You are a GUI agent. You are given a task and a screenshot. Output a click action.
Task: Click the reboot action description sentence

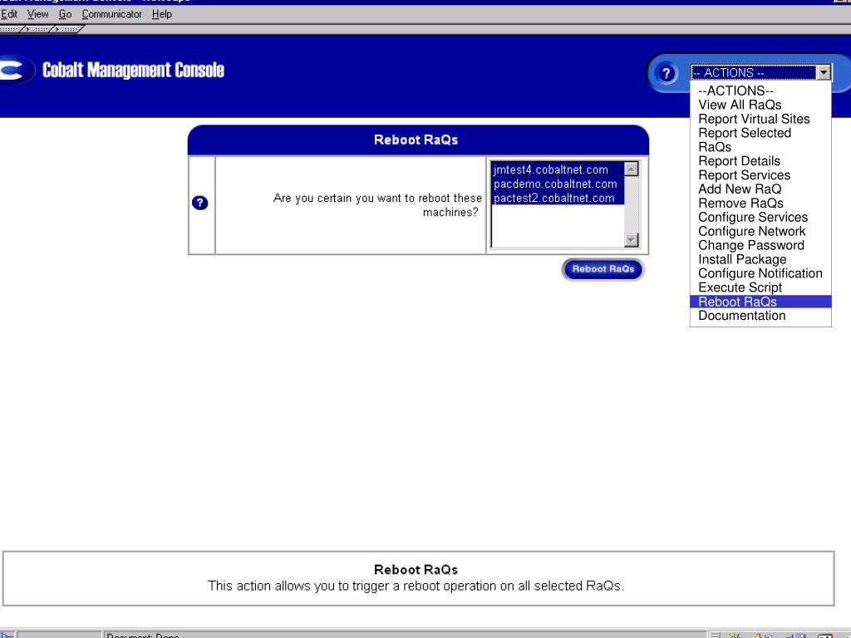click(x=416, y=586)
